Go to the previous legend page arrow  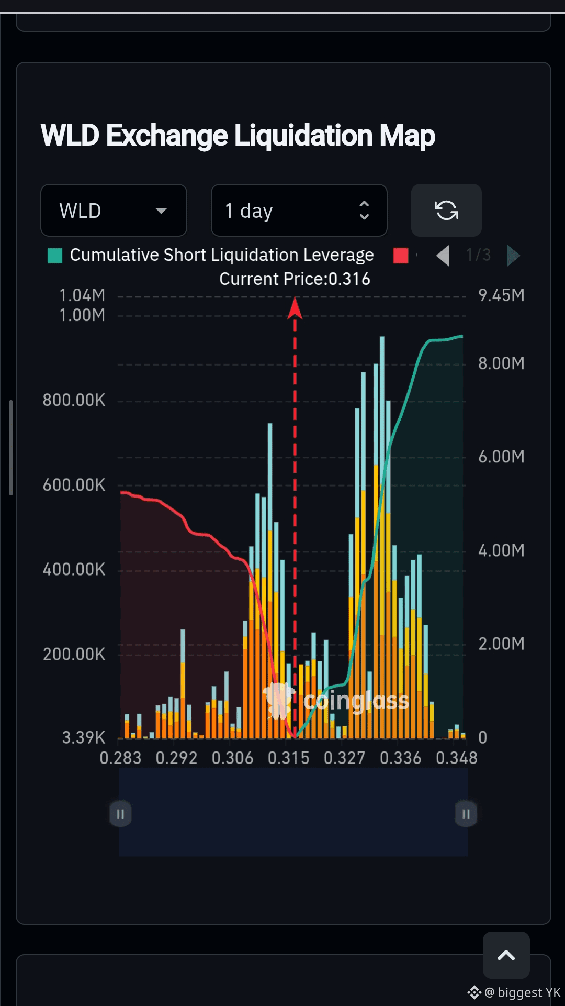443,256
